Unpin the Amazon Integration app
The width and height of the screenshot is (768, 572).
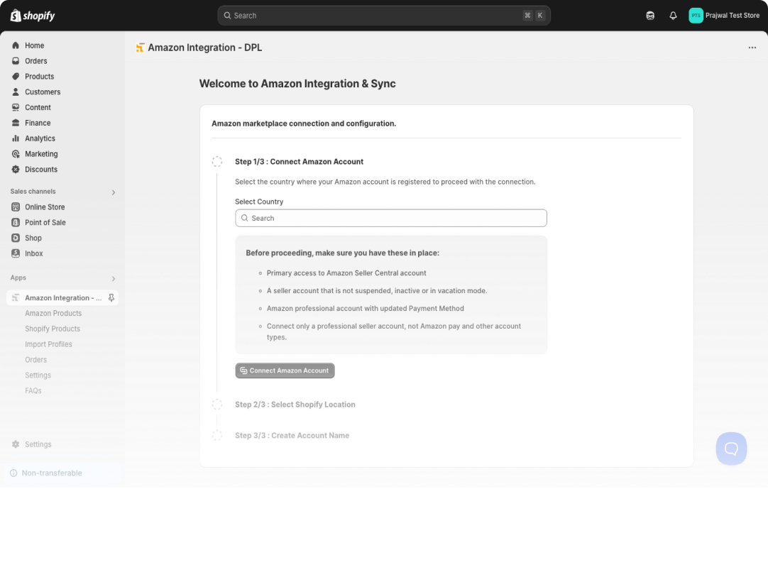pos(111,297)
